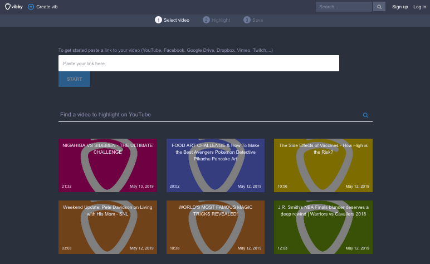Click the 12:03 duration label
The image size is (430, 264).
click(282, 248)
